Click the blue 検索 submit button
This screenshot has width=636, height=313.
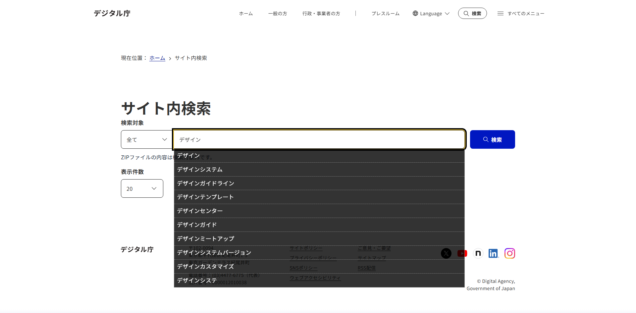pyautogui.click(x=492, y=139)
